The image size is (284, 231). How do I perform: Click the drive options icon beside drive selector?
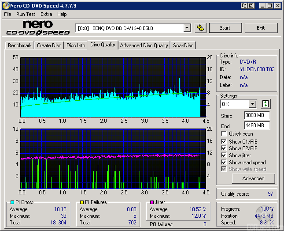click(x=200, y=28)
